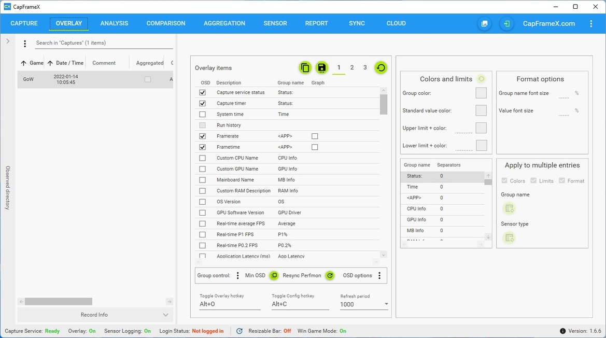This screenshot has width=606, height=338.
Task: Open the CapFrameX.com link
Action: [549, 23]
